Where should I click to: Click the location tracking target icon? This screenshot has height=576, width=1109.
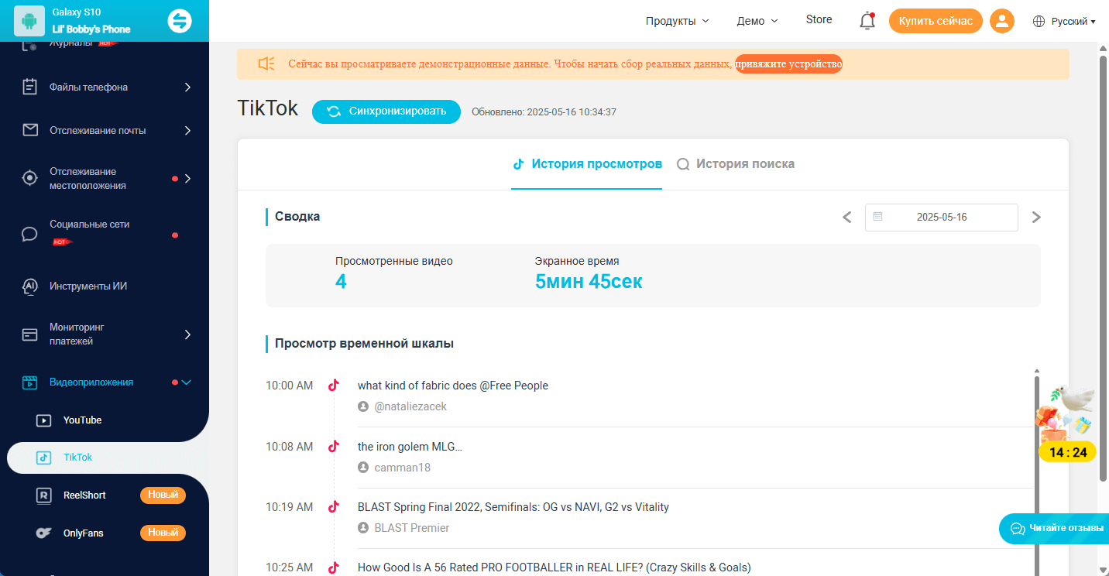30,178
